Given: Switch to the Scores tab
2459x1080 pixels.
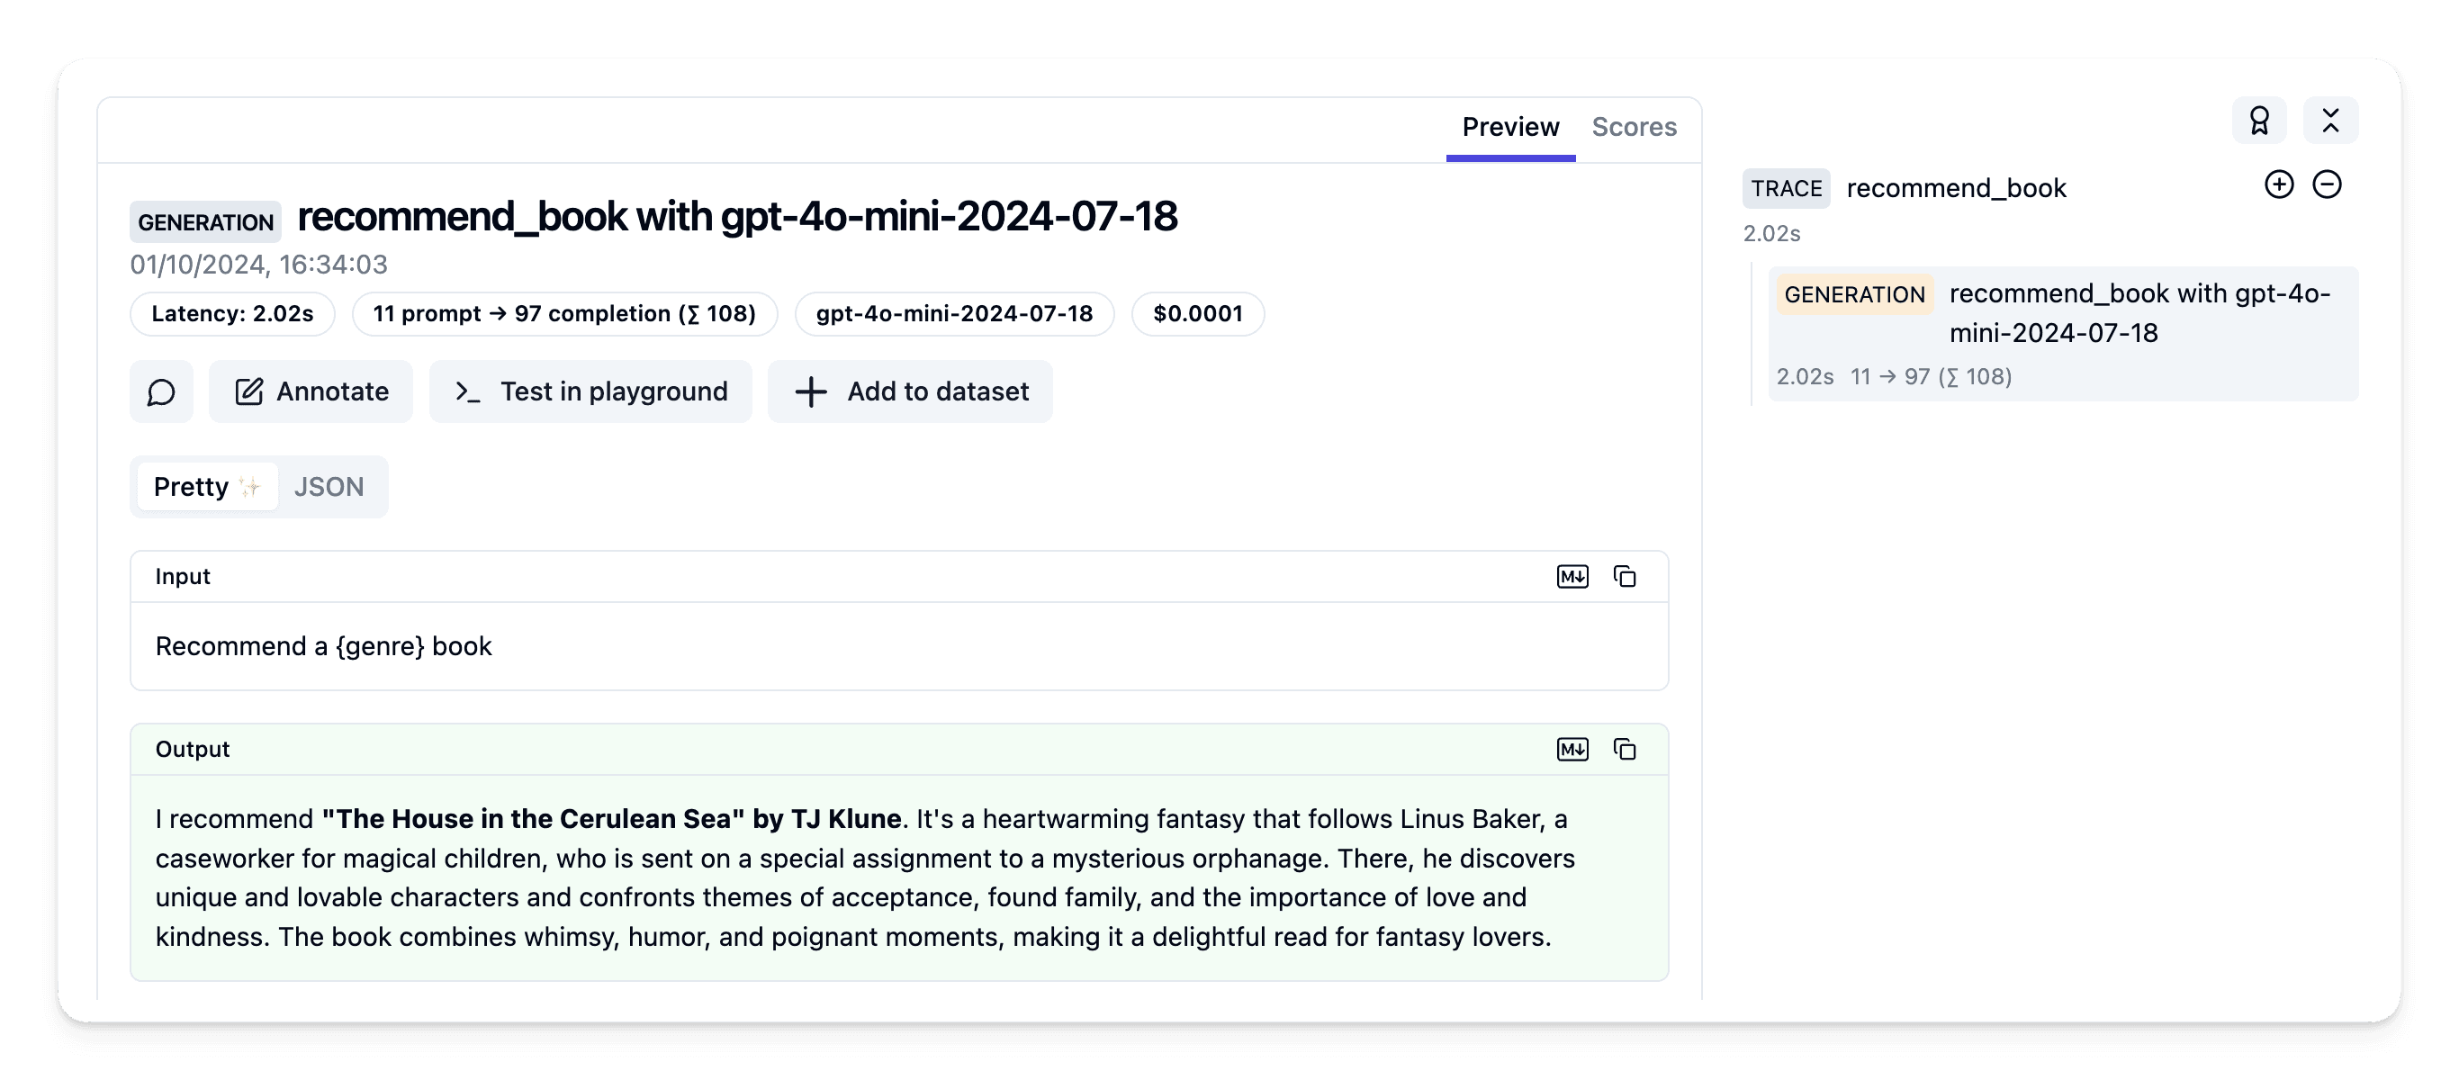Looking at the screenshot, I should pyautogui.click(x=1634, y=127).
